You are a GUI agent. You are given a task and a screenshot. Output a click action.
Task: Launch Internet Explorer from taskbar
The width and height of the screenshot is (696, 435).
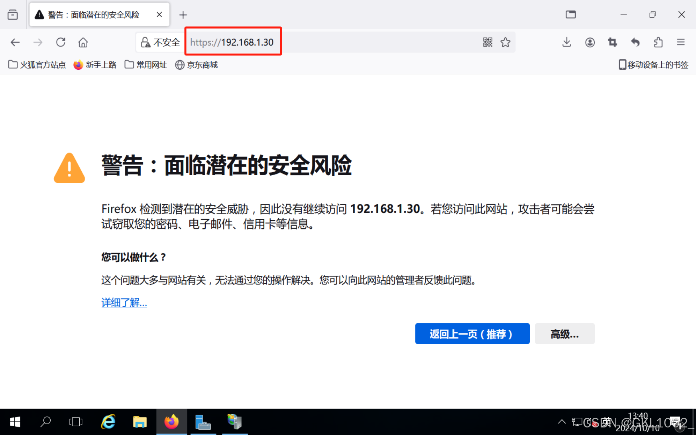108,422
